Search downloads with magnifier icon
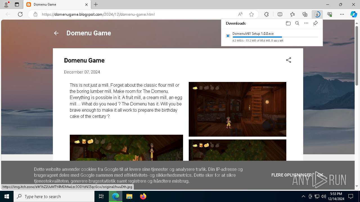The height and width of the screenshot is (202, 360). [297, 23]
